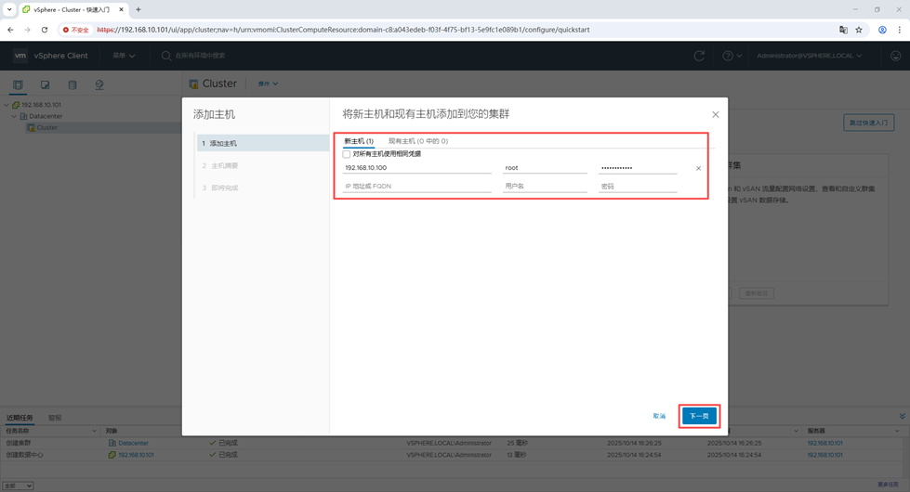Collapse the Datacenter tree node
910x492 pixels.
pos(14,116)
